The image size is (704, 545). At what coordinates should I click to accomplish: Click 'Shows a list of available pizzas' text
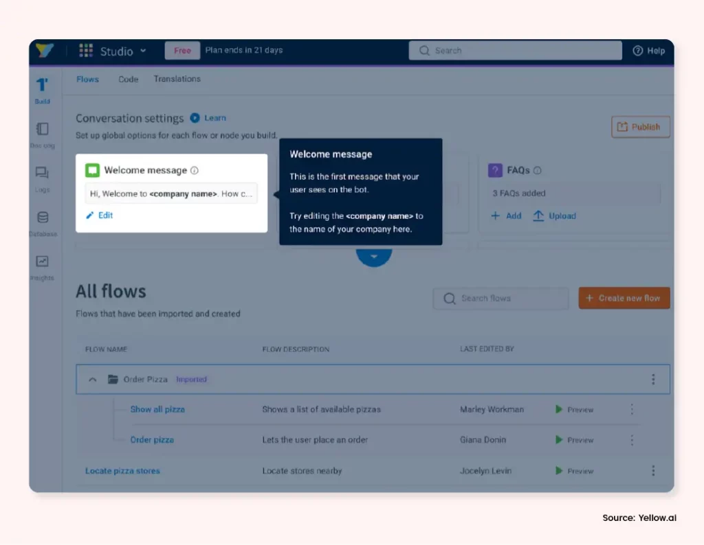point(322,409)
